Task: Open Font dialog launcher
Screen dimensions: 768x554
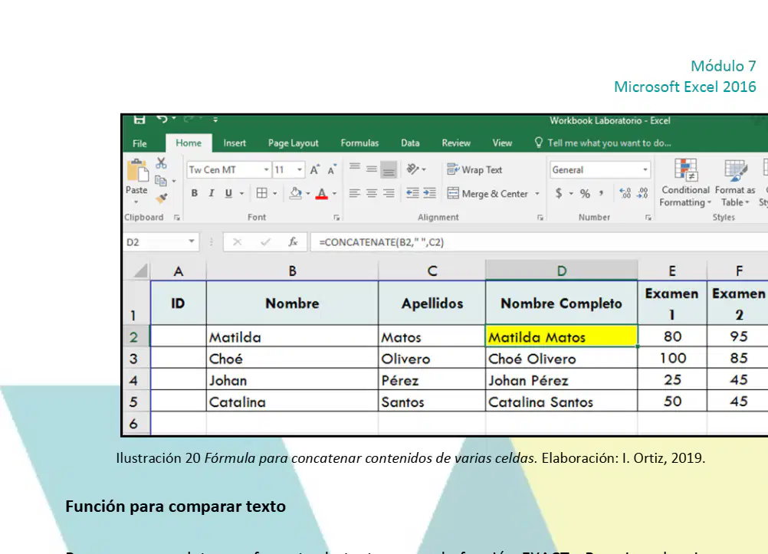Action: [336, 218]
